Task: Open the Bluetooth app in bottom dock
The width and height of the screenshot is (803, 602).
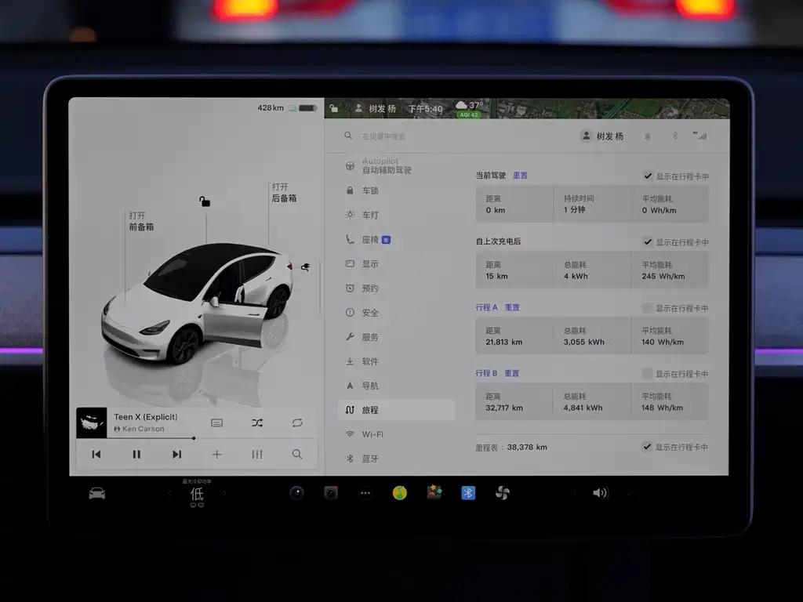Action: [468, 493]
